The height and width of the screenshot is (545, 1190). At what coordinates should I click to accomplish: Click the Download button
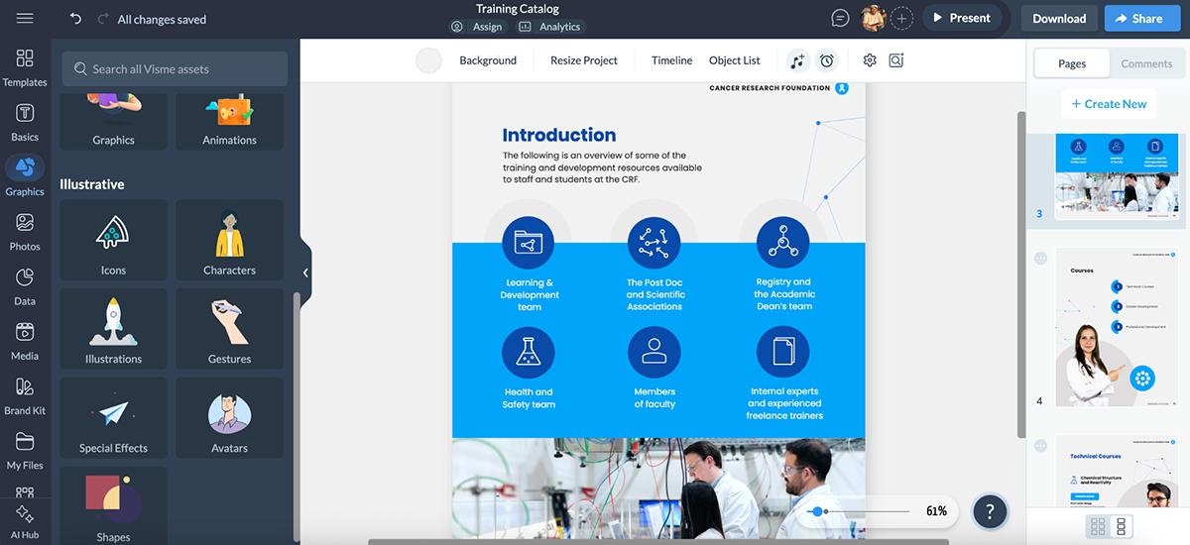[x=1059, y=18]
